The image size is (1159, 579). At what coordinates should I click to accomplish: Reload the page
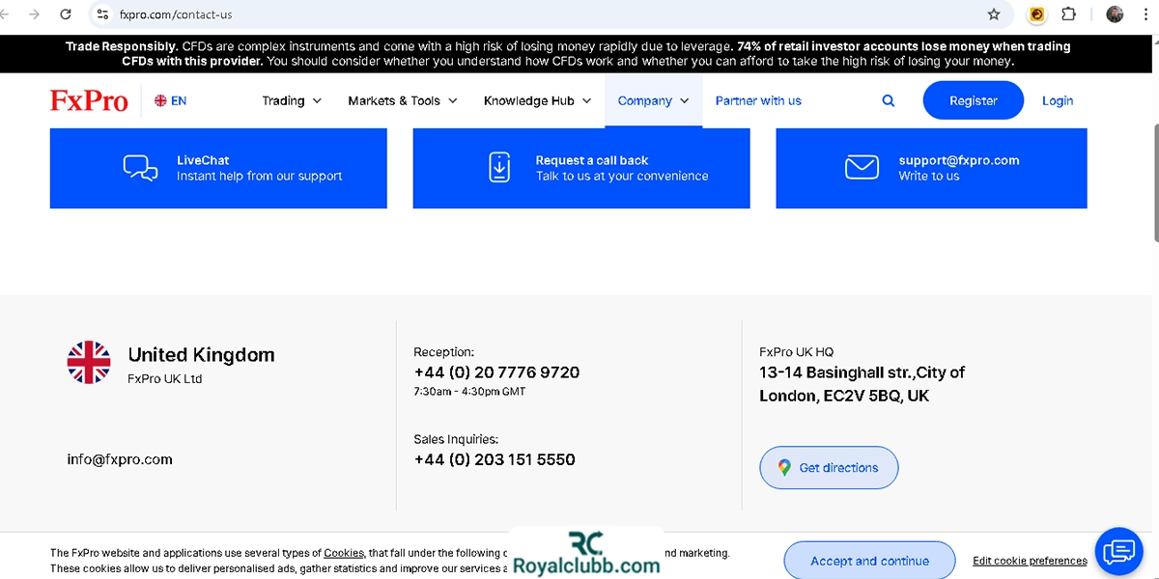(66, 14)
